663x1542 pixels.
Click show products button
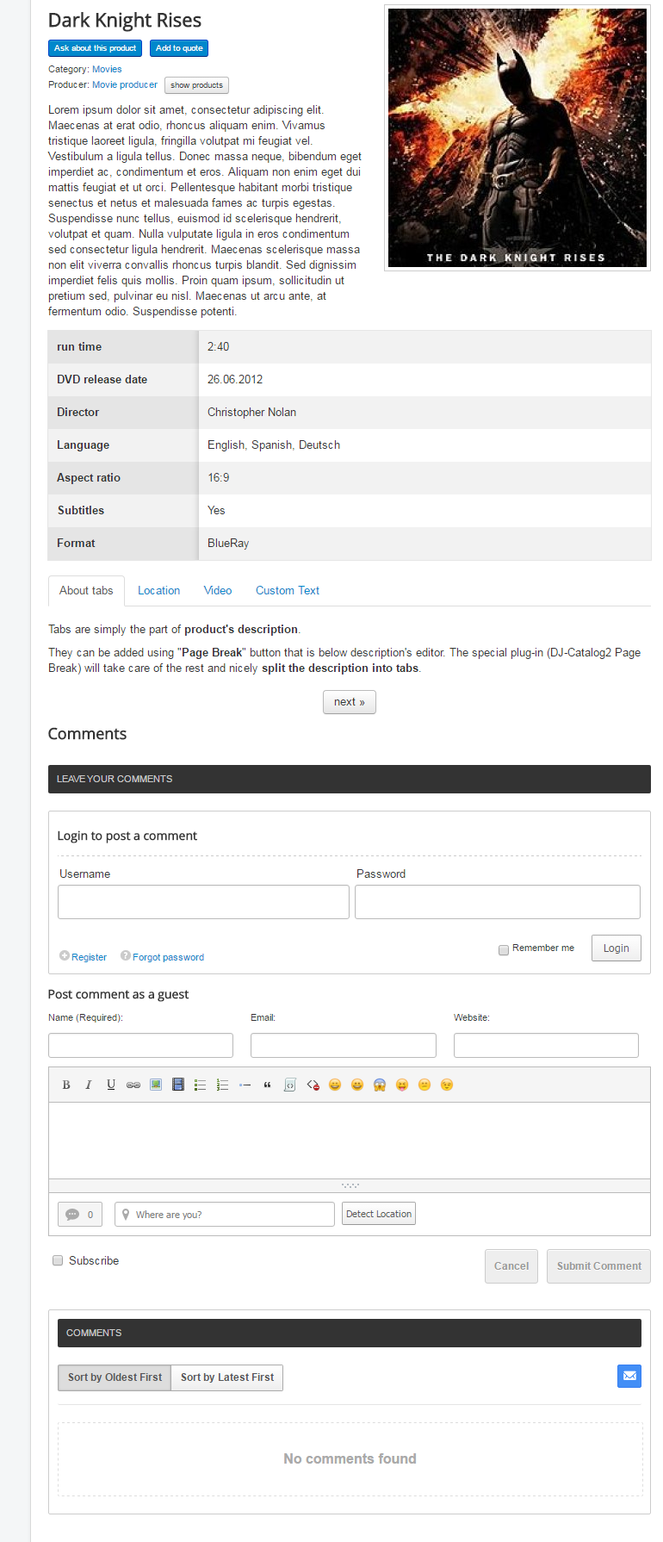tap(196, 85)
